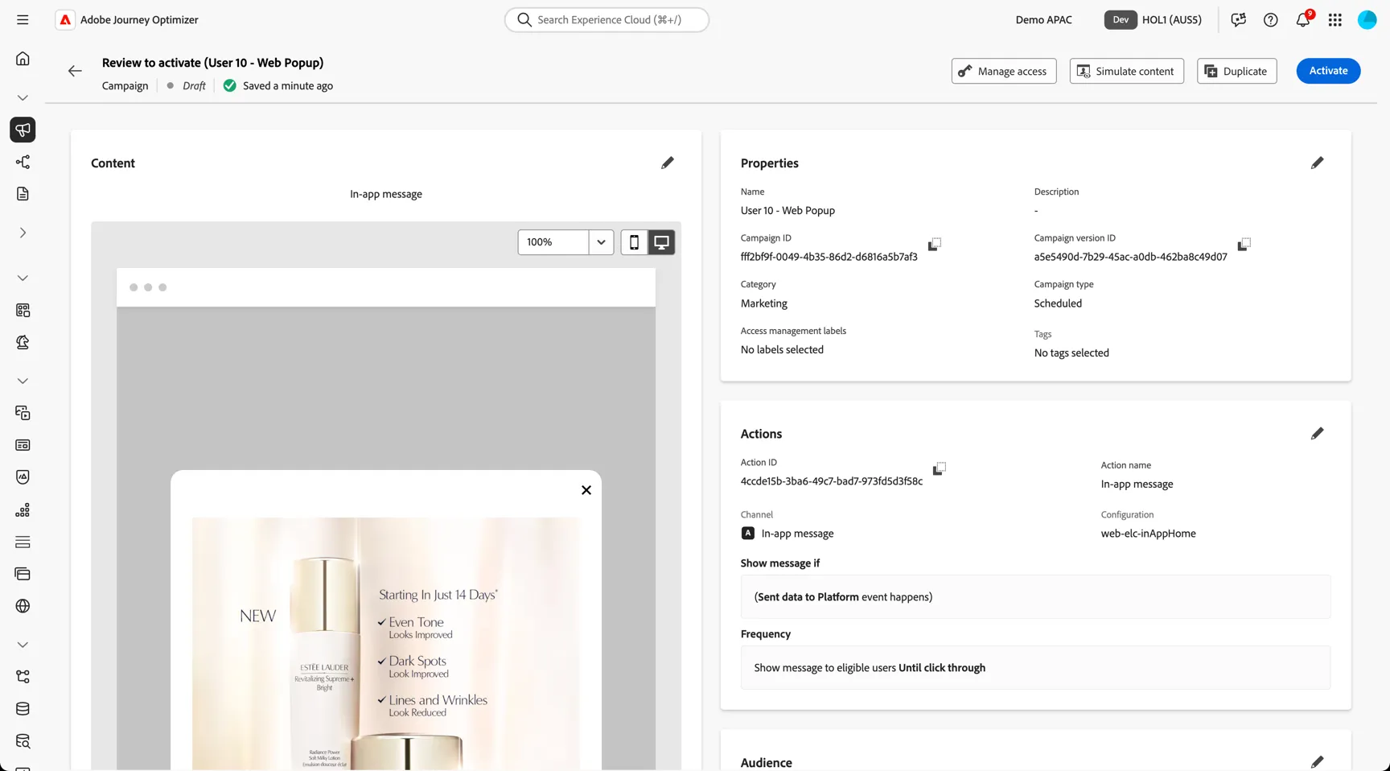Copy the Action ID value
The height and width of the screenshot is (771, 1390).
coord(939,468)
